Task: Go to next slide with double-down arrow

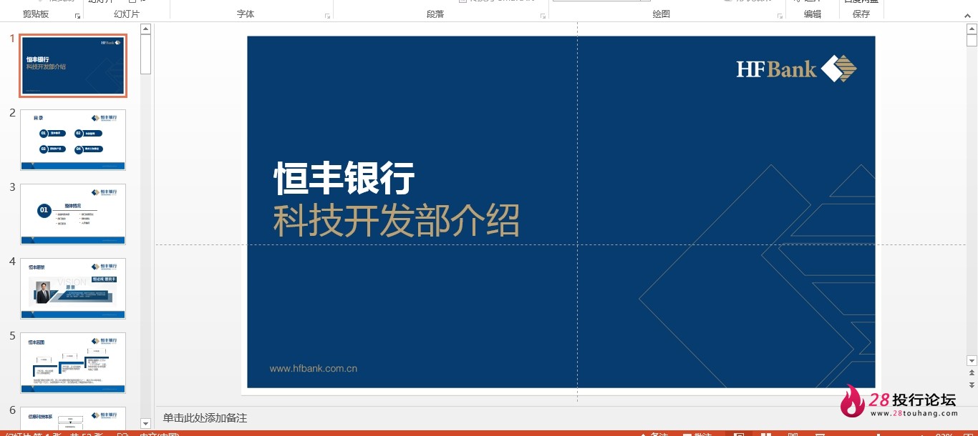Action: [972, 385]
